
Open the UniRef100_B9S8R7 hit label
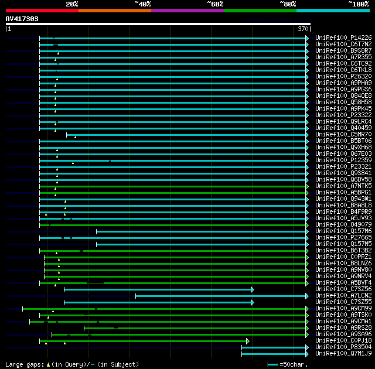tap(343, 51)
